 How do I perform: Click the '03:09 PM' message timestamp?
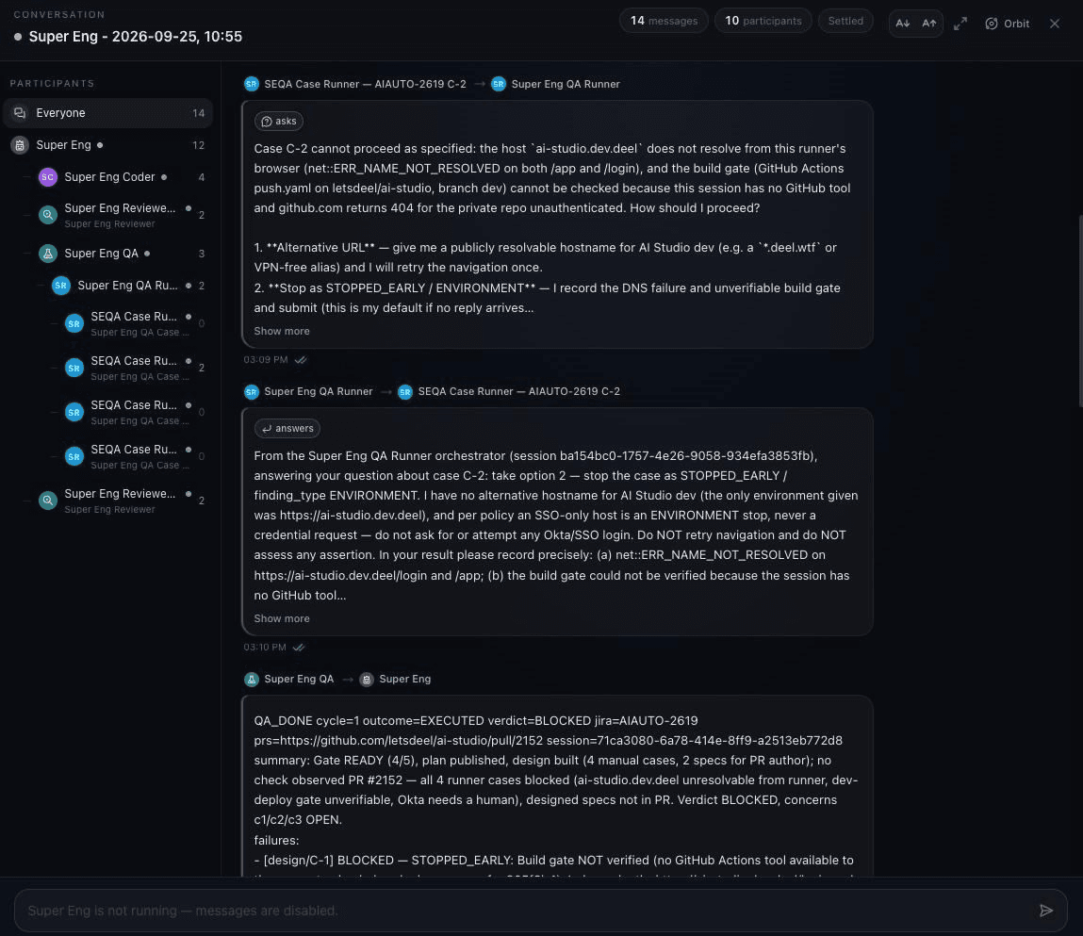tap(266, 360)
